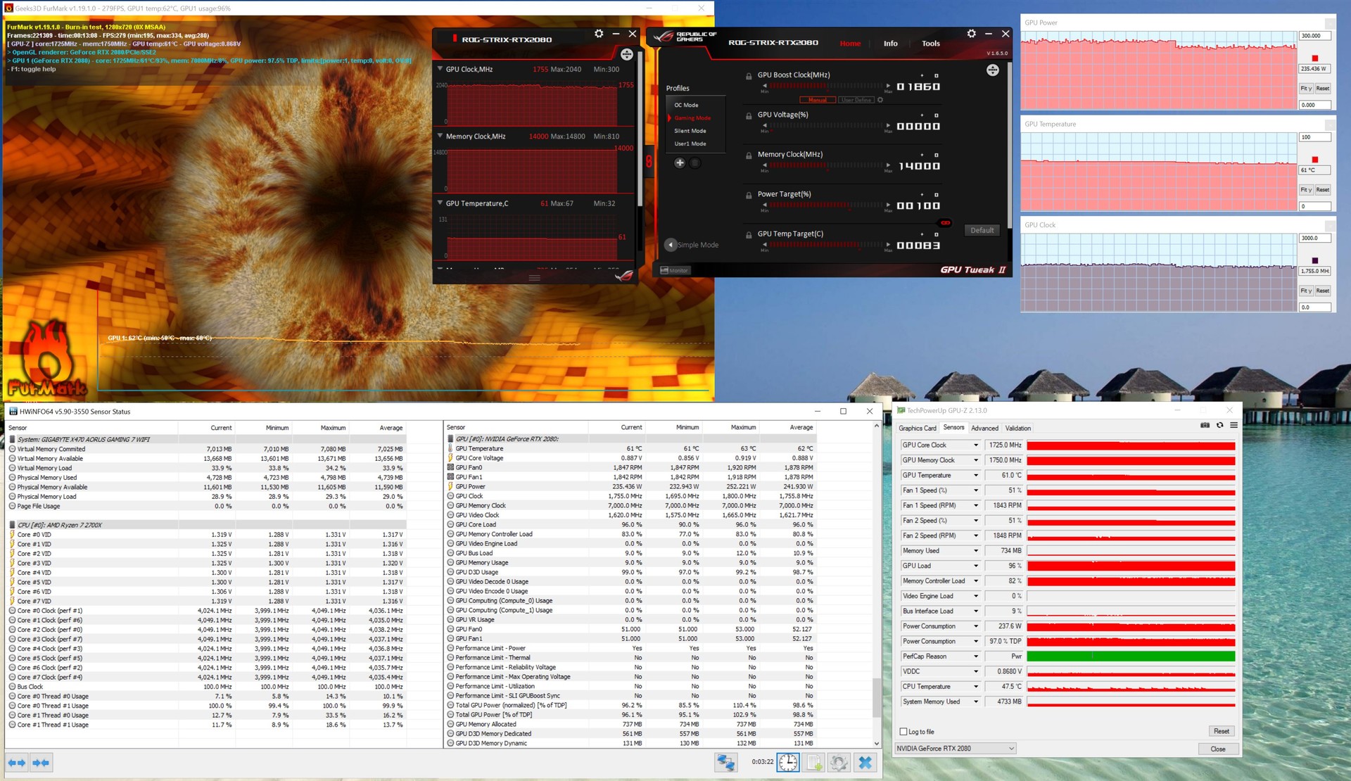Viewport: 1351px width, 781px height.
Task: Select Silent Mode profile
Action: [690, 131]
